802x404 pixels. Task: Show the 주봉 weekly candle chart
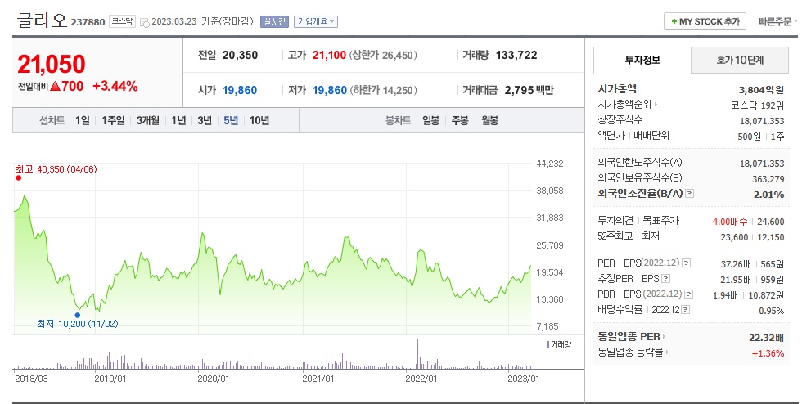(460, 121)
